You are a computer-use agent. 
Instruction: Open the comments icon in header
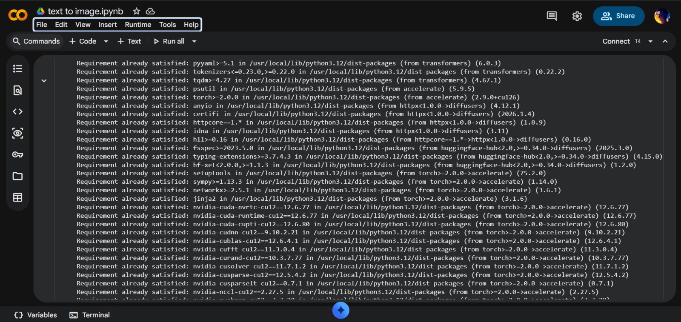click(x=552, y=16)
